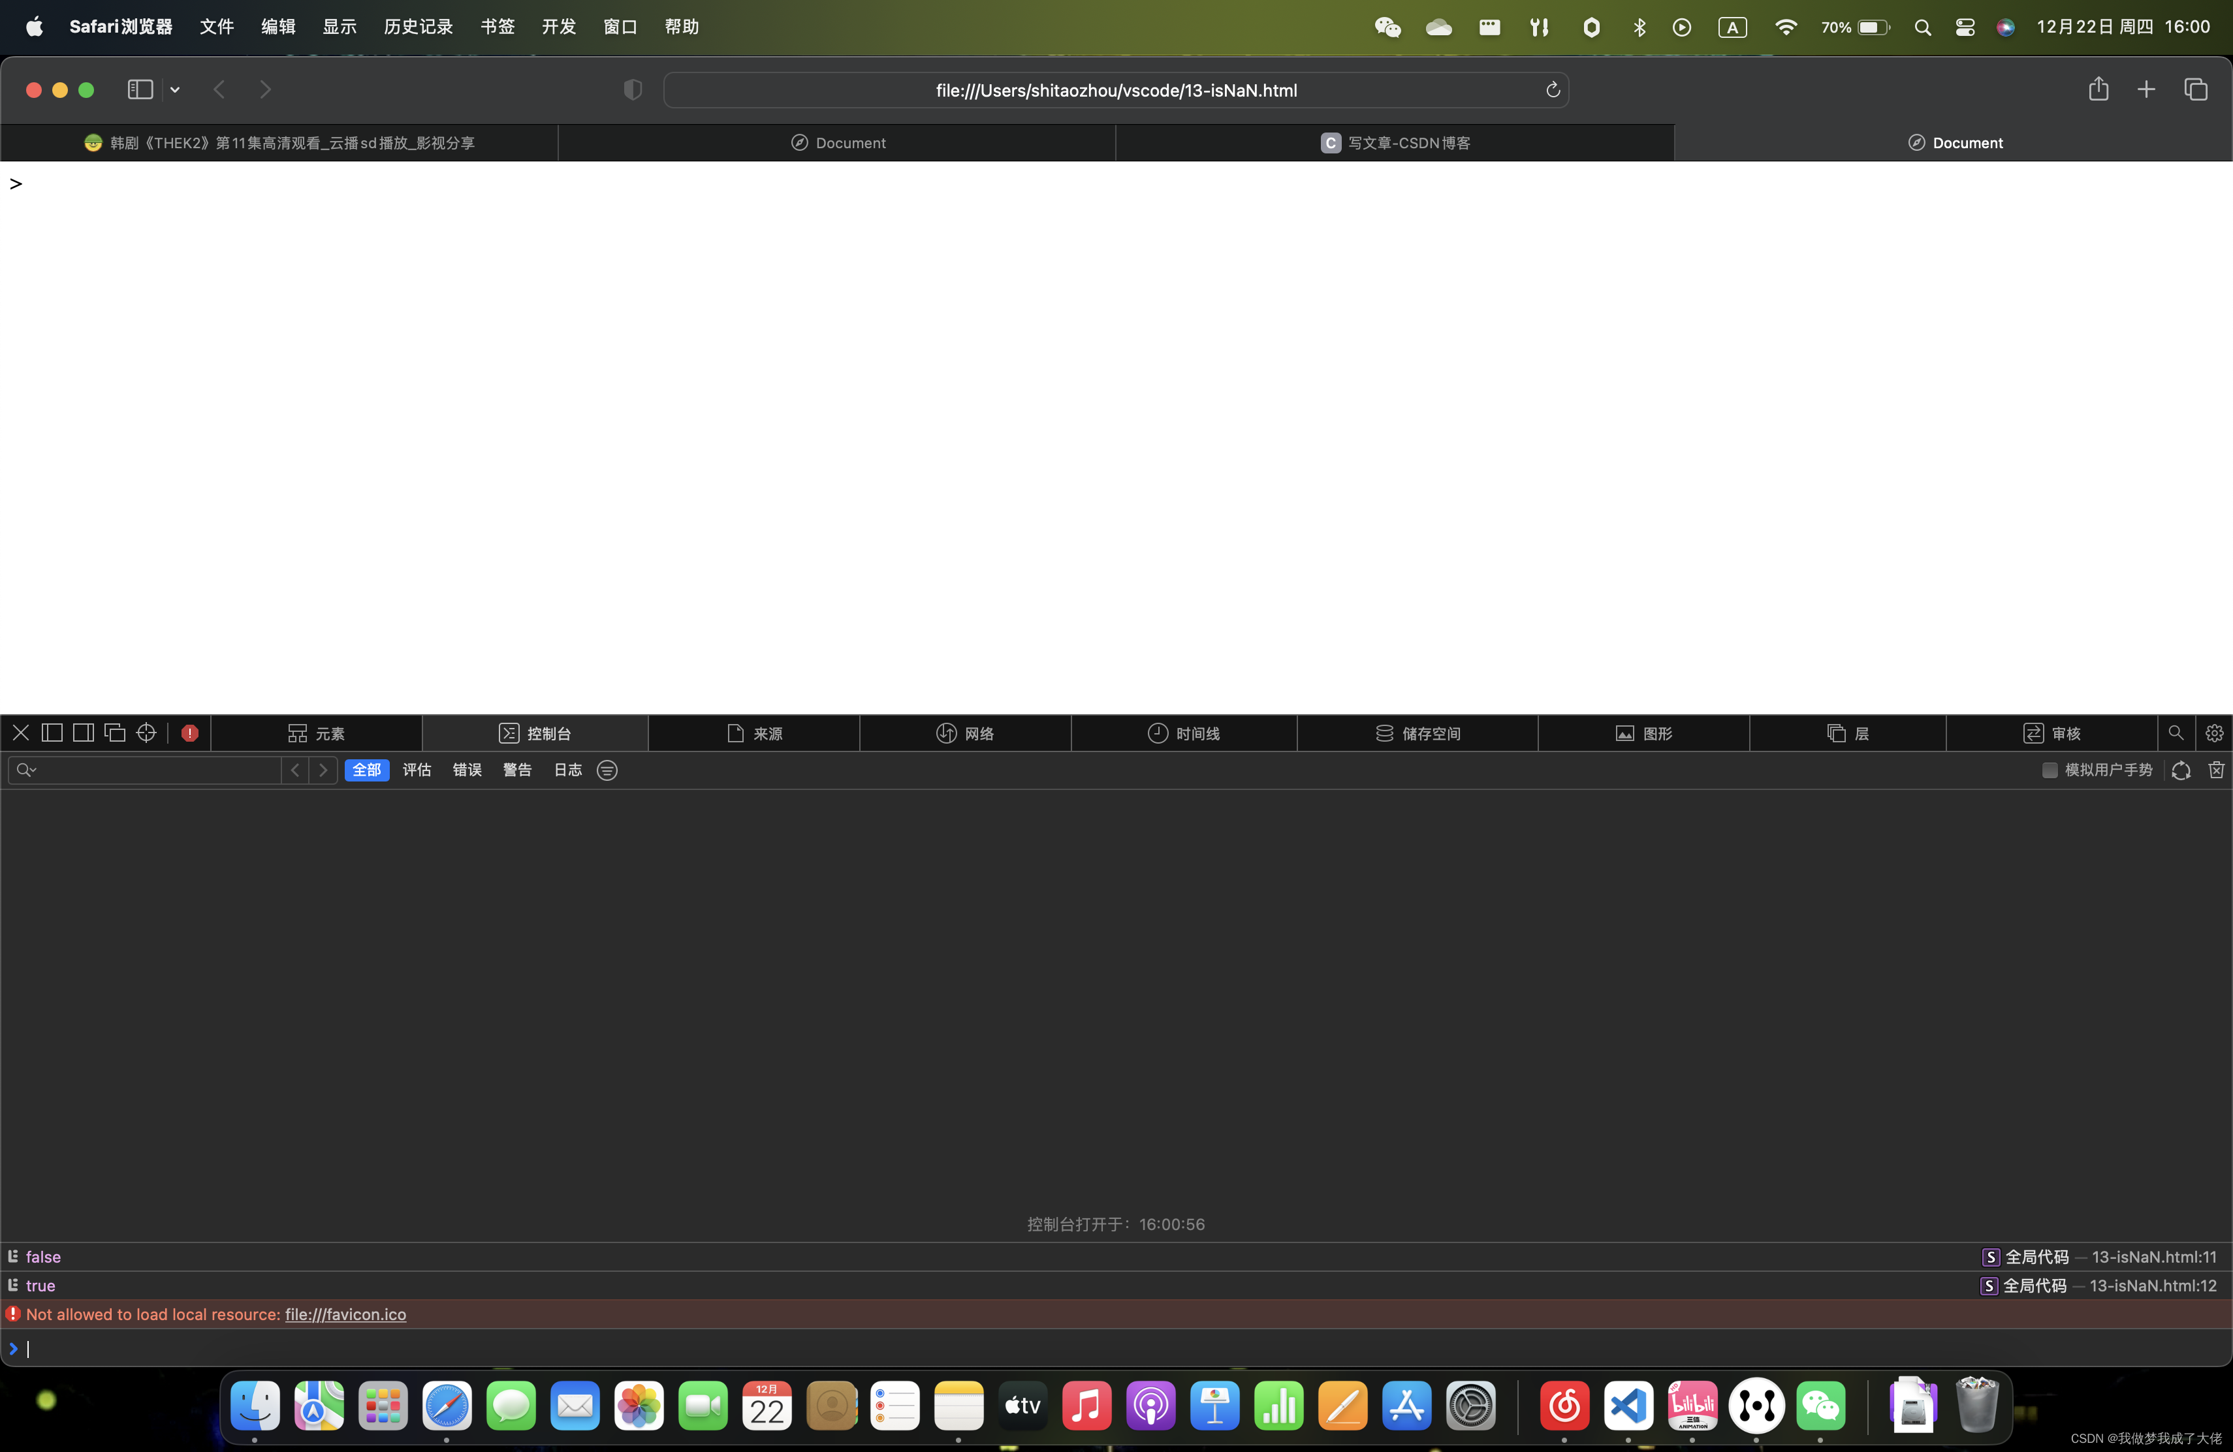Open the console filter search dropdown
Image resolution: width=2233 pixels, height=1452 pixels.
click(26, 769)
